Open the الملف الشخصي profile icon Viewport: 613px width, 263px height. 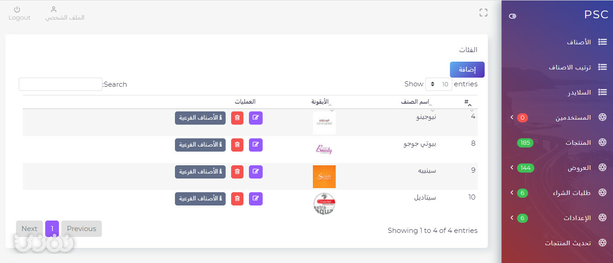[53, 9]
